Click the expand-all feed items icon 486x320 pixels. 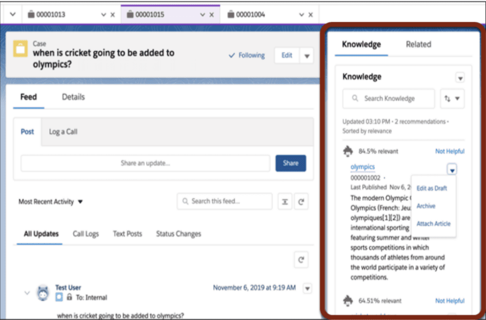pyautogui.click(x=284, y=202)
